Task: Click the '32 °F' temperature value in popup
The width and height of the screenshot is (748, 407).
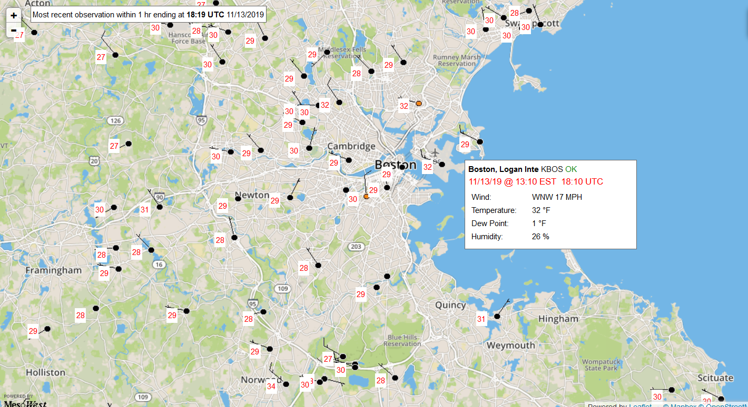Action: (541, 210)
